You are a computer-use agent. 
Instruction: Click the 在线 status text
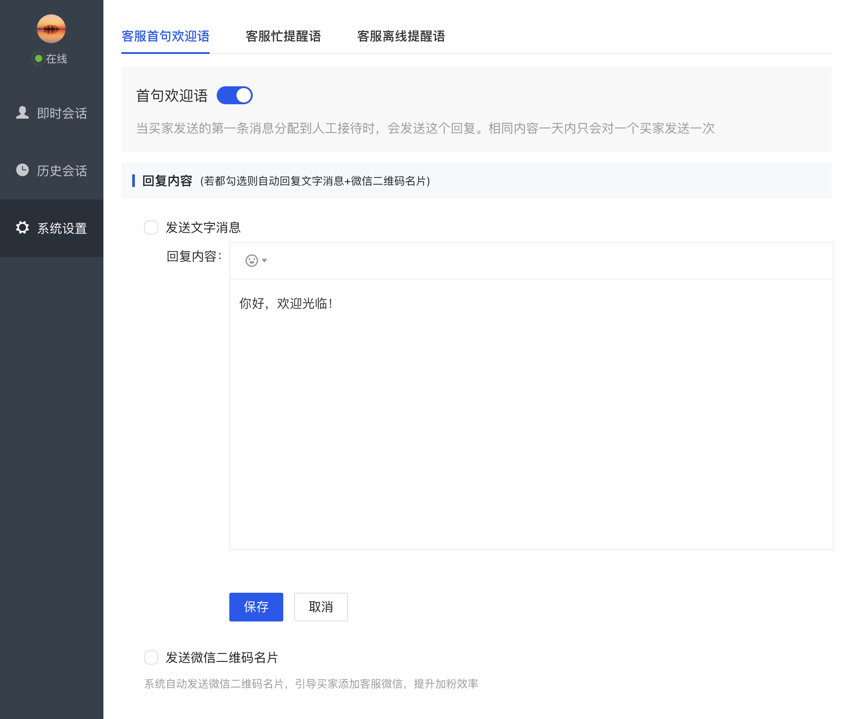coord(57,58)
